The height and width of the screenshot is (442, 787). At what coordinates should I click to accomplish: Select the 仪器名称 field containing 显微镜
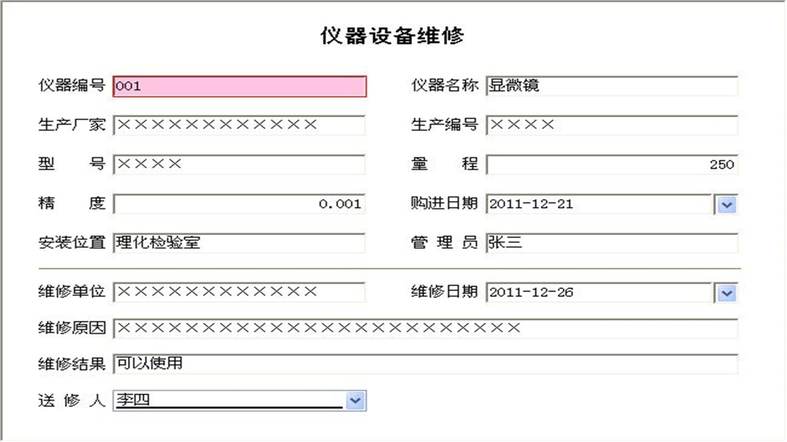click(612, 87)
